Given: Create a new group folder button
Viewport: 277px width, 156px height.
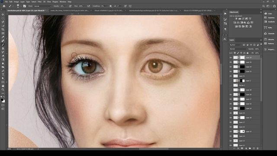Looking at the screenshot, I should (250, 148).
